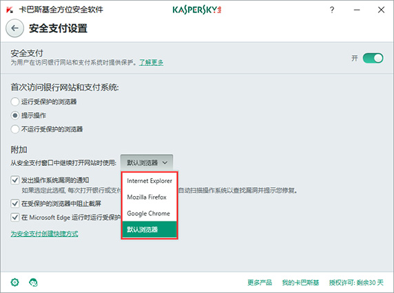Choose Internet Explorer from the list
Screen dimensions: 394x293
149,181
